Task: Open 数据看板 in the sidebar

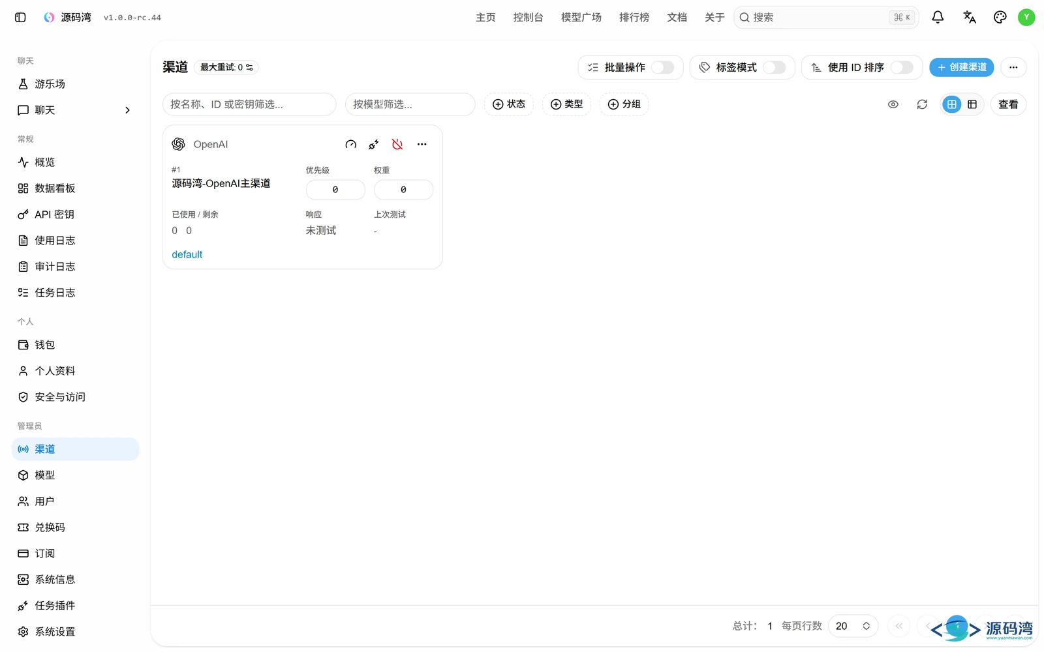Action: tap(76, 188)
